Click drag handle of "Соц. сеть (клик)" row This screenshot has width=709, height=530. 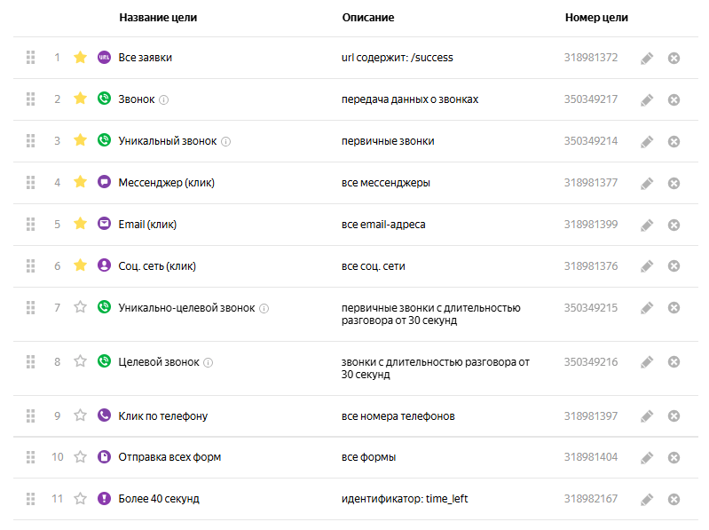pos(30,265)
